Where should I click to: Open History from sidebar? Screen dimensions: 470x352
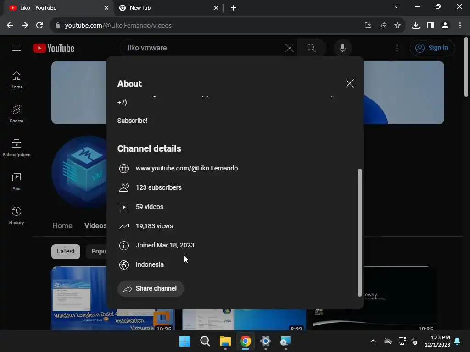click(17, 215)
